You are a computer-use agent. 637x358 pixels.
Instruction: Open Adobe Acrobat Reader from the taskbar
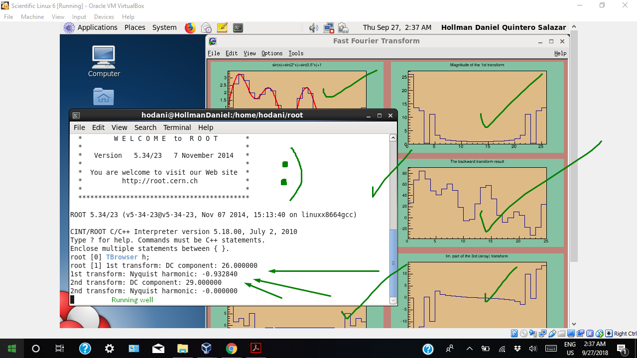pyautogui.click(x=255, y=349)
